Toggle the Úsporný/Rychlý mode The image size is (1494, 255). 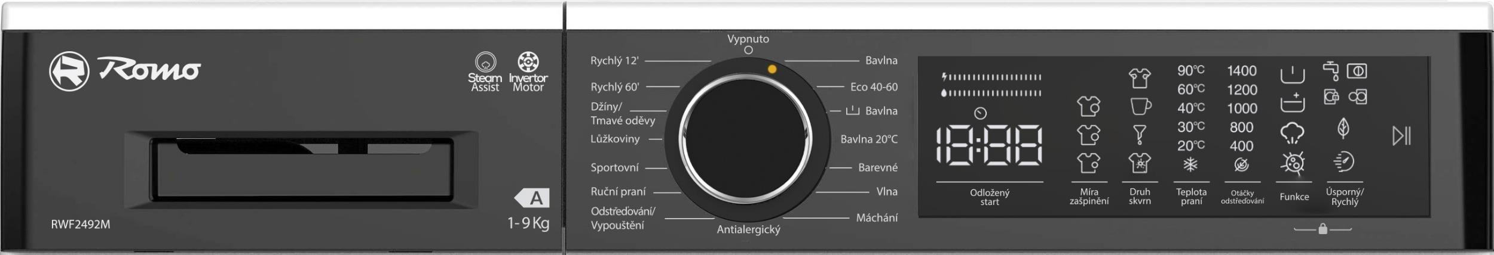1345,197
